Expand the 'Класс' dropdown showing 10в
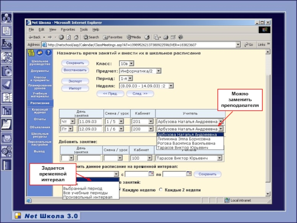Viewport: 297px width, 223px height. 127,64
